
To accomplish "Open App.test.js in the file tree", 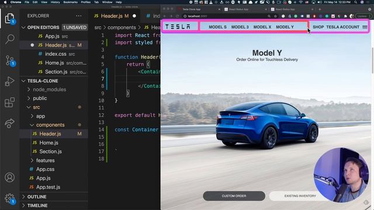I will click(x=48, y=187).
